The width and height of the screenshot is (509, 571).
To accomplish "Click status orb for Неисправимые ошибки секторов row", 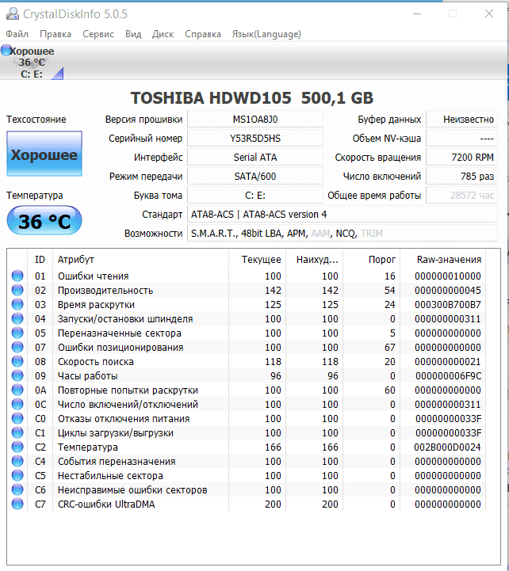I will (17, 489).
